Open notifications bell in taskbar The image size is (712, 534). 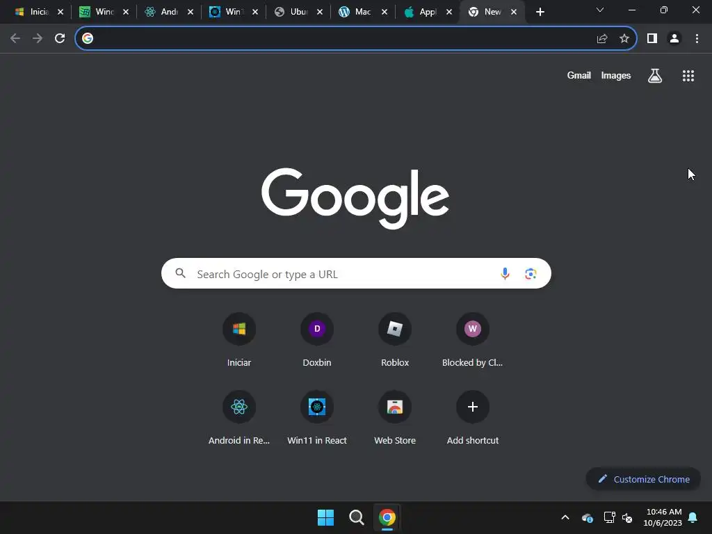point(693,517)
